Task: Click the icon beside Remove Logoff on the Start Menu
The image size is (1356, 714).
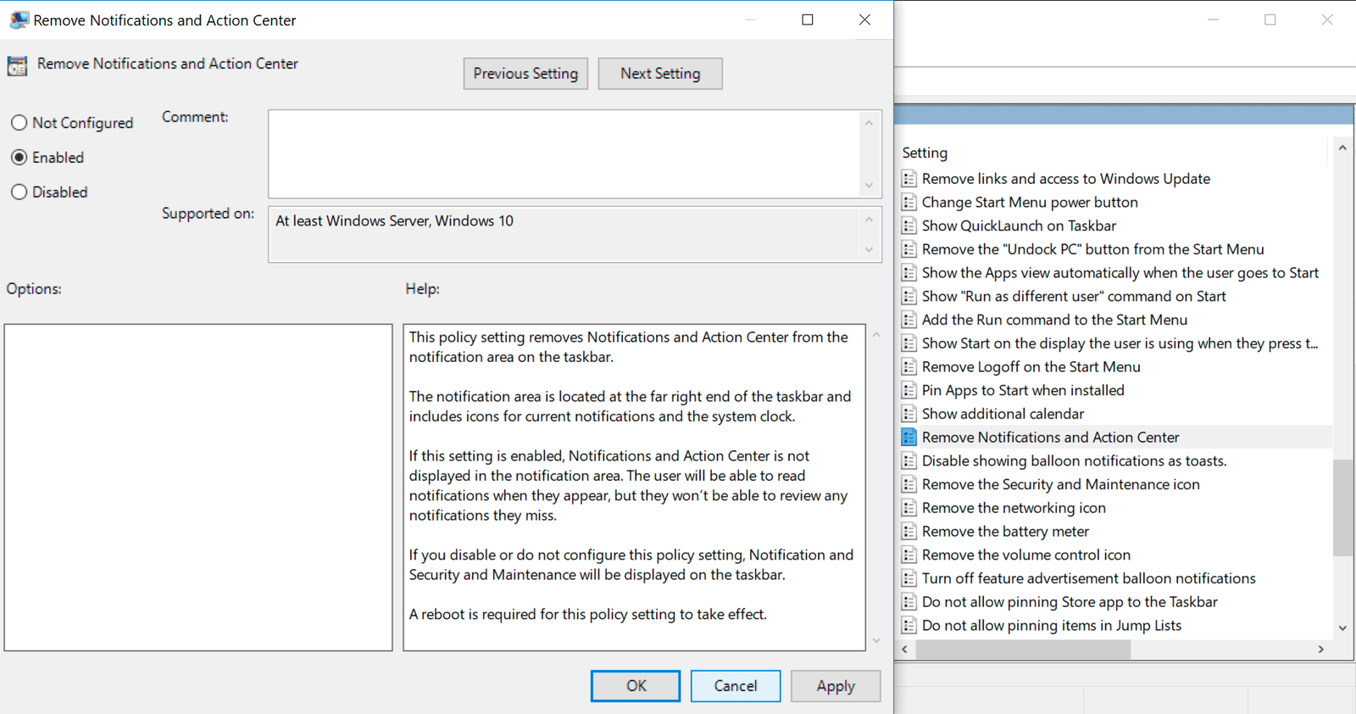Action: point(909,366)
